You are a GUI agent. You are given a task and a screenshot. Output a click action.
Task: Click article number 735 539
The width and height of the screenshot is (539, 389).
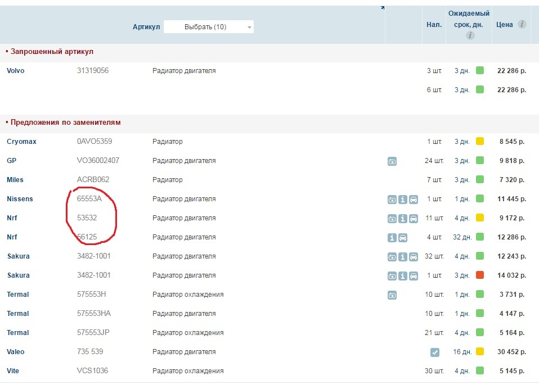[x=89, y=351]
